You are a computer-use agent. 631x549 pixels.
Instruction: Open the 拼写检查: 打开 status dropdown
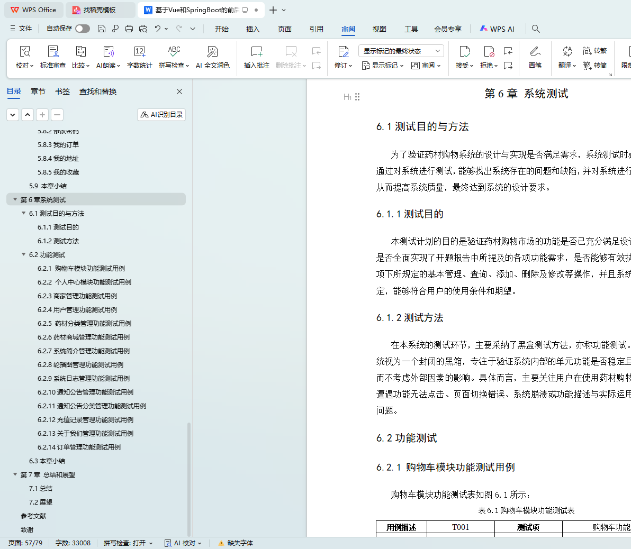(128, 543)
